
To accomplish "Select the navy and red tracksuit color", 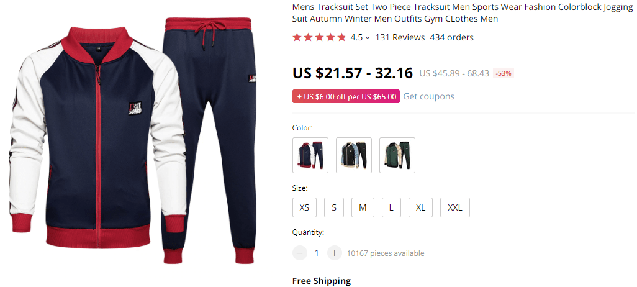I will [310, 155].
